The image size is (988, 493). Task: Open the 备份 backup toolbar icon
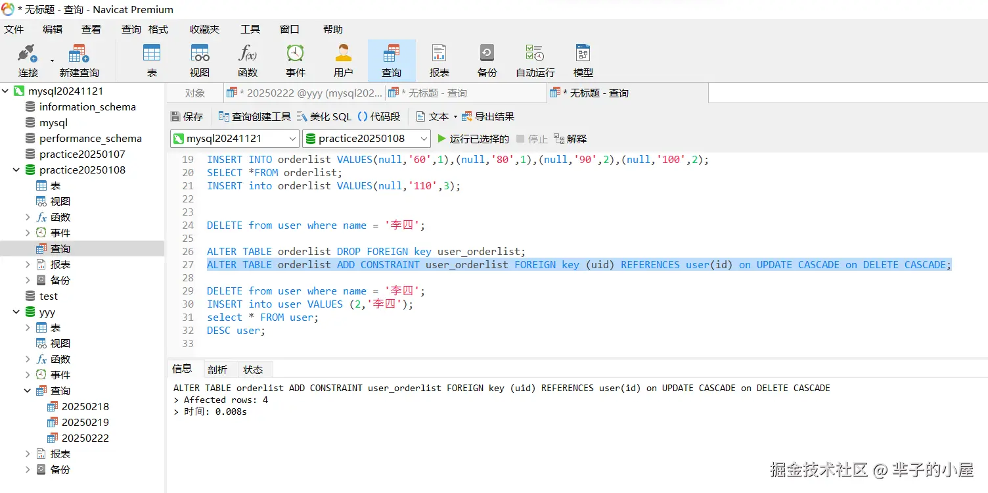[487, 60]
